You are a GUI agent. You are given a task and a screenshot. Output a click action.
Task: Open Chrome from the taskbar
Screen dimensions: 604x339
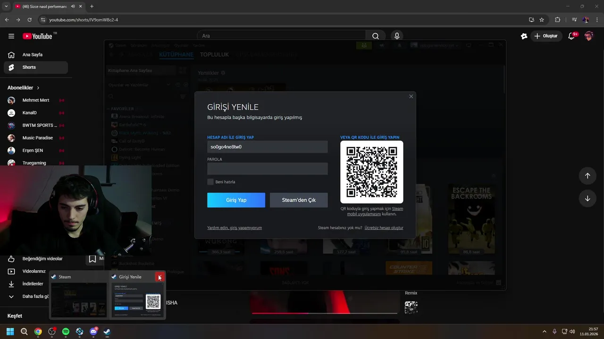[38, 331]
